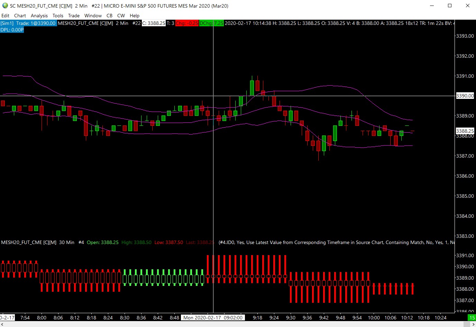Click the 8:30 time label on time axis
Viewport: 476px width, 327px height.
pyautogui.click(x=125, y=318)
